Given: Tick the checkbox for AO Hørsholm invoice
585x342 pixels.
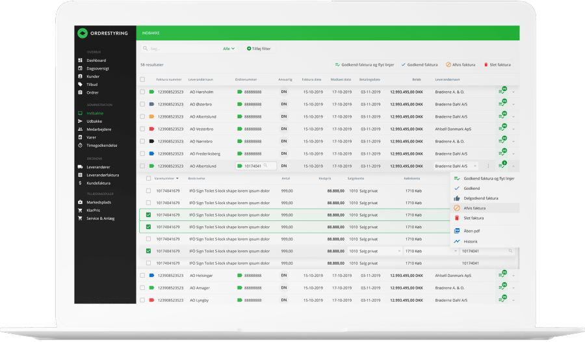Looking at the screenshot, I should [x=143, y=92].
